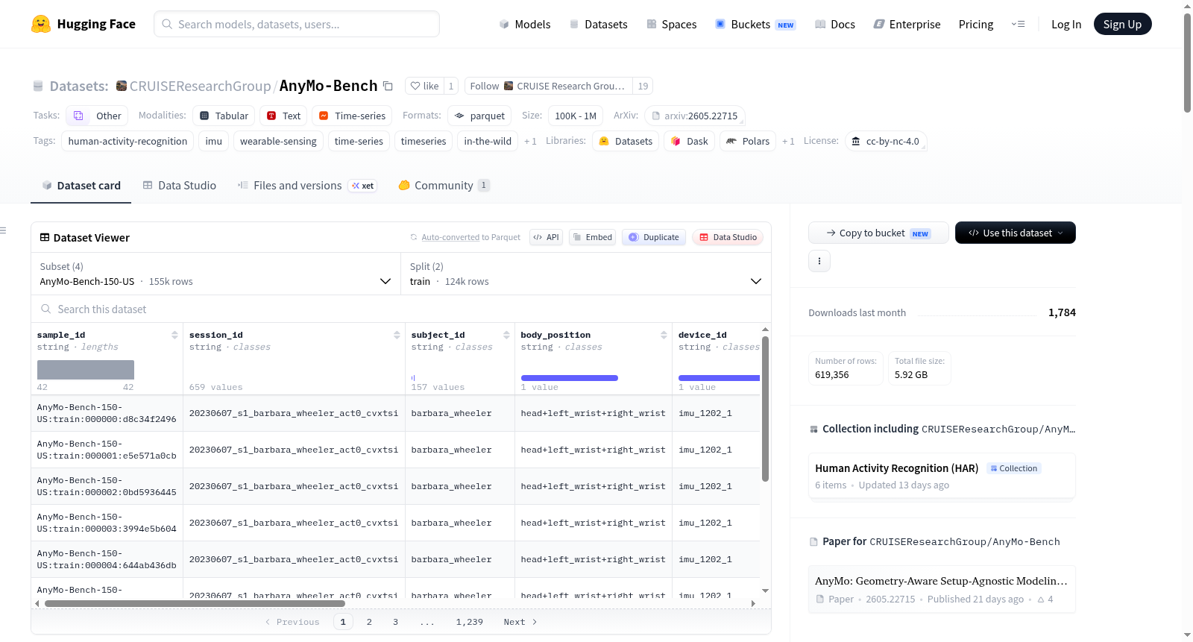Click the API button in viewer
This screenshot has height=642, width=1193.
coord(546,237)
